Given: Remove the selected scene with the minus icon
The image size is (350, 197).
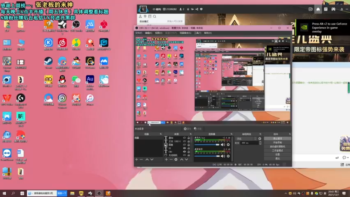Looking at the screenshot, I should 141,159.
